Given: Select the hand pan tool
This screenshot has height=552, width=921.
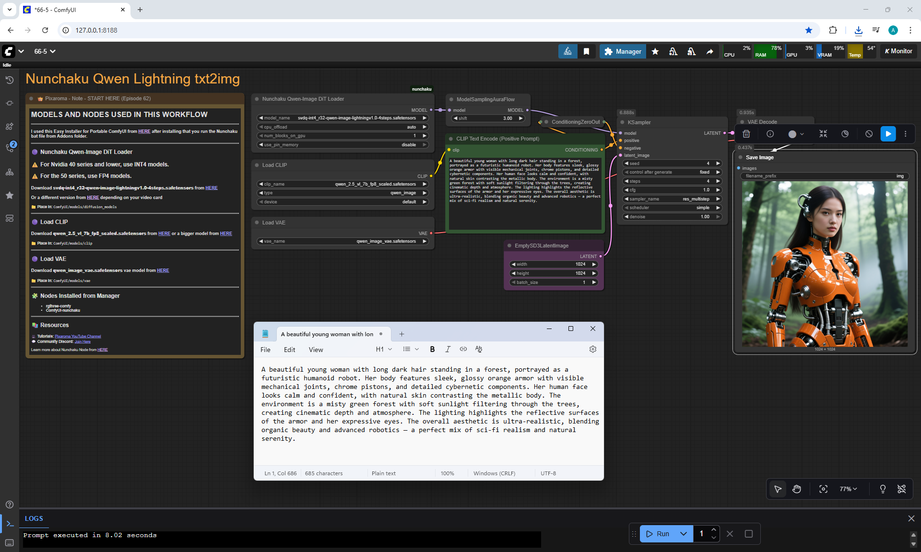Looking at the screenshot, I should click(797, 489).
